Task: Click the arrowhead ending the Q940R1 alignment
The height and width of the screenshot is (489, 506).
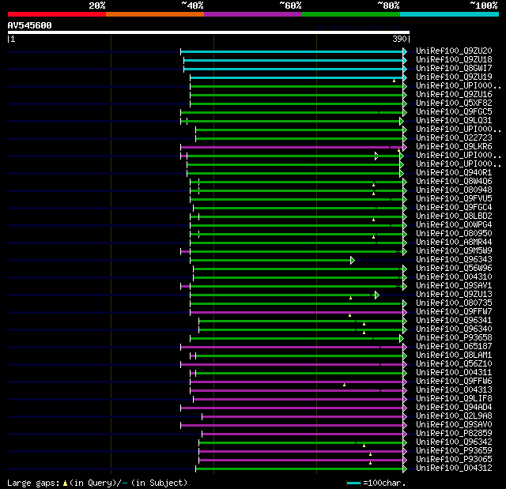Action: (x=402, y=174)
